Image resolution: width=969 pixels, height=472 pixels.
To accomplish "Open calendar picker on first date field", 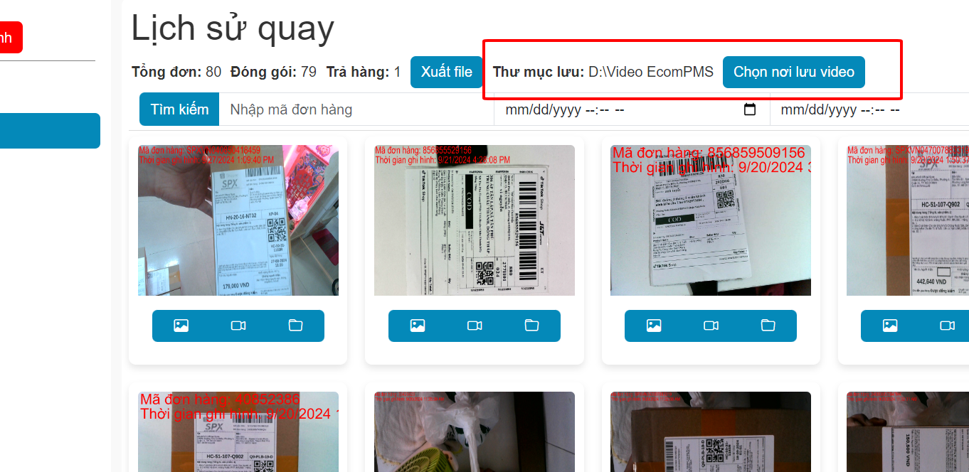I will 749,109.
